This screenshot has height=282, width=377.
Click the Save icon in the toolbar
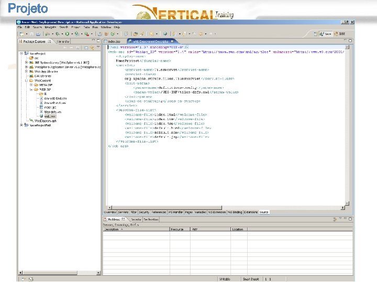tap(32, 33)
